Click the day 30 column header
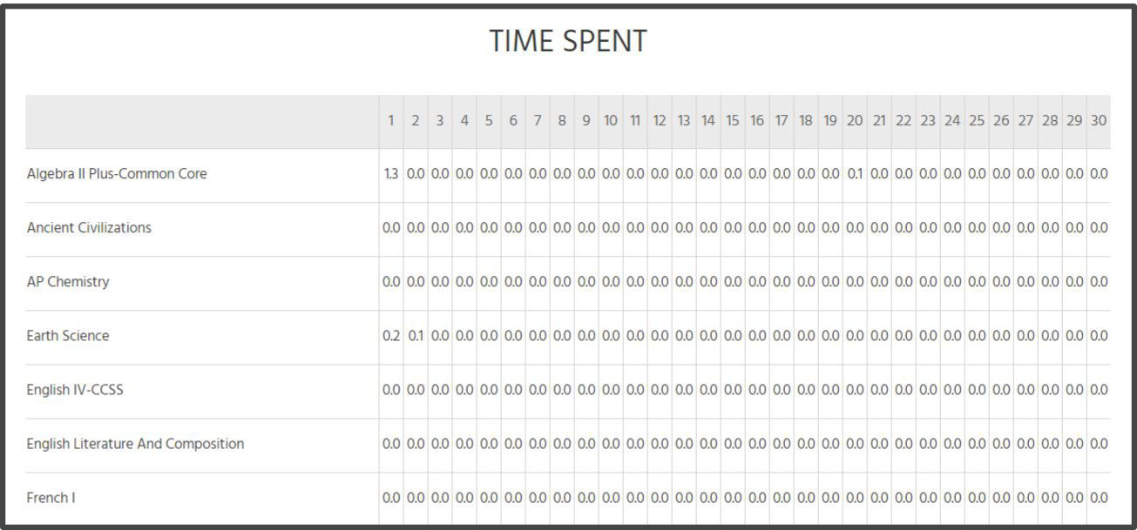Screen dimensions: 1137x530 coord(1099,121)
